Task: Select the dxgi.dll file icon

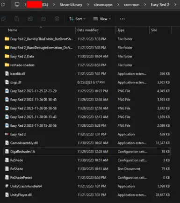Action: click(x=7, y=82)
